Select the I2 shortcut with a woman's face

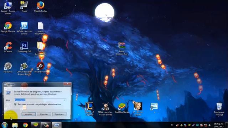click(138, 109)
